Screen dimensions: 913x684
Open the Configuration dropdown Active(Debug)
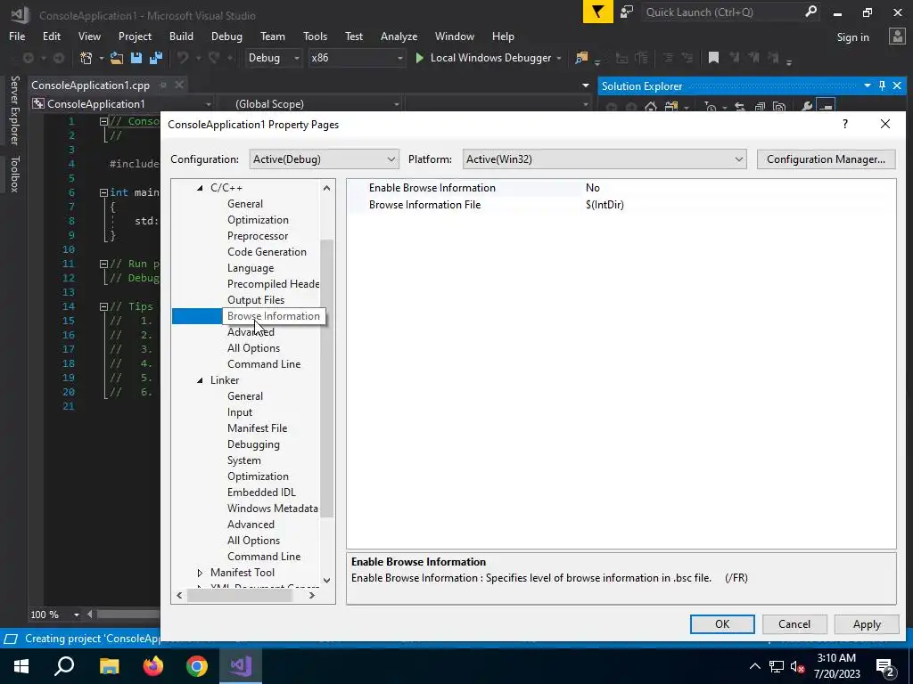click(325, 159)
